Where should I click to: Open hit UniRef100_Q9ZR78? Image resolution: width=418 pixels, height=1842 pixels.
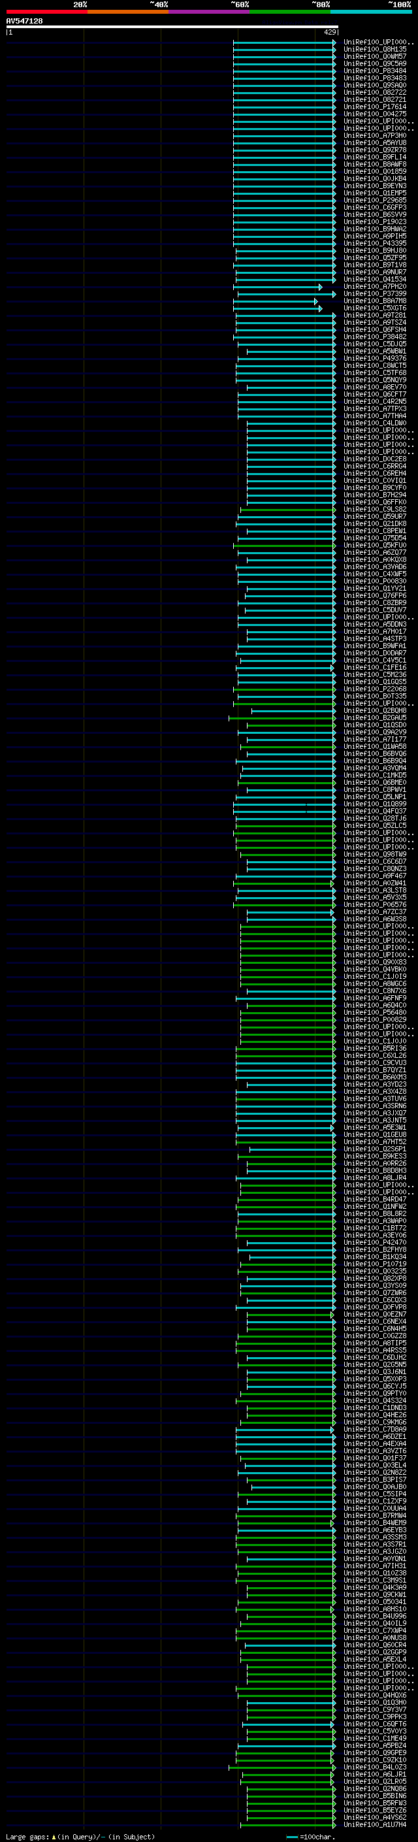[375, 150]
